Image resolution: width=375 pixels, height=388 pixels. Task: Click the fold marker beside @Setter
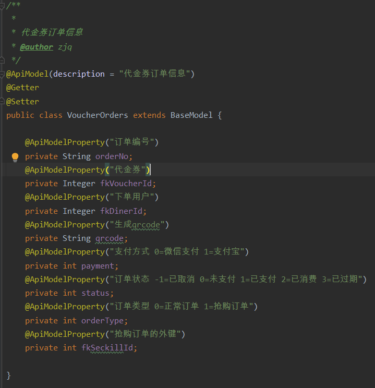[2, 101]
